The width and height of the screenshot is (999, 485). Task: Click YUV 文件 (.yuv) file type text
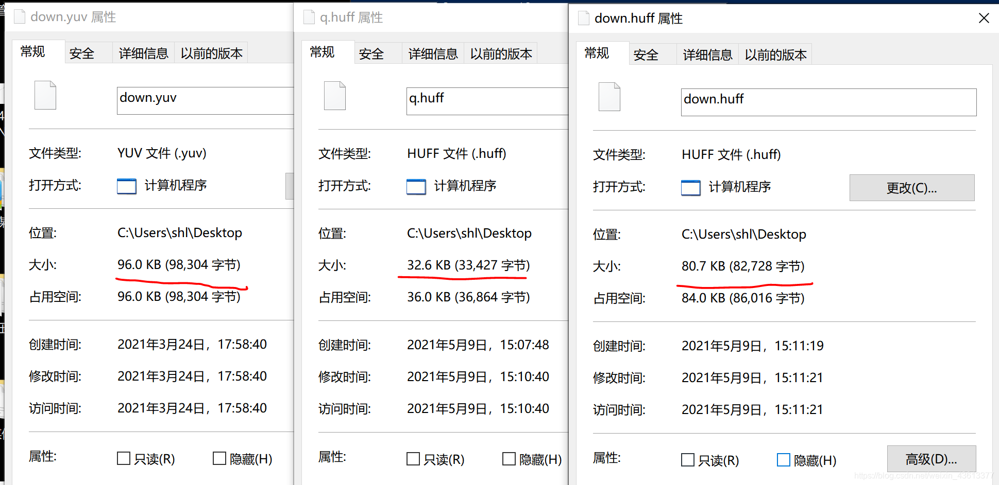pos(162,153)
